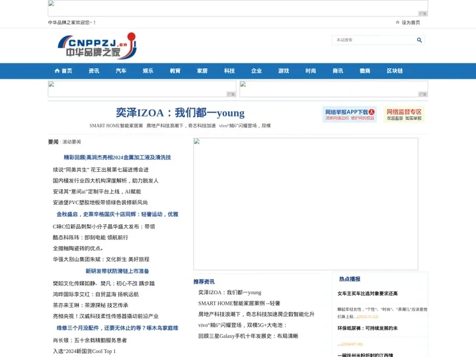The width and height of the screenshot is (476, 357).
Task: Open hot item 环保纸尿裤：可持续发展的未
Action: point(368,328)
